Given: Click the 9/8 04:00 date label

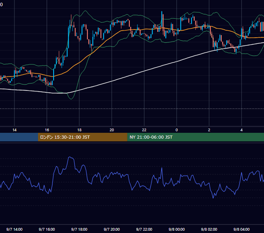Looking at the screenshot, I should click(241, 229).
